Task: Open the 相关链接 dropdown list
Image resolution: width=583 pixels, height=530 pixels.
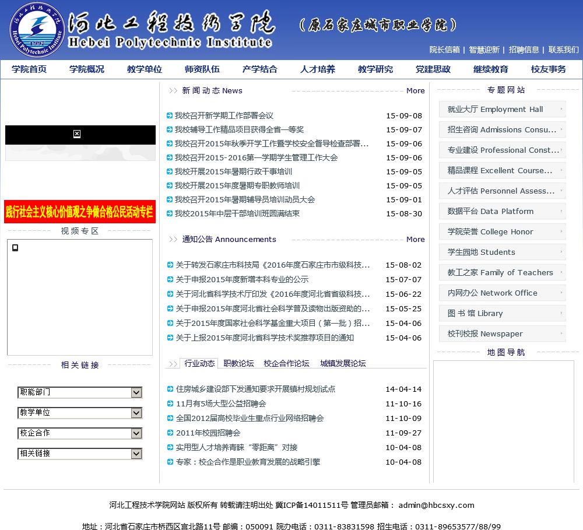Action: (x=80, y=454)
